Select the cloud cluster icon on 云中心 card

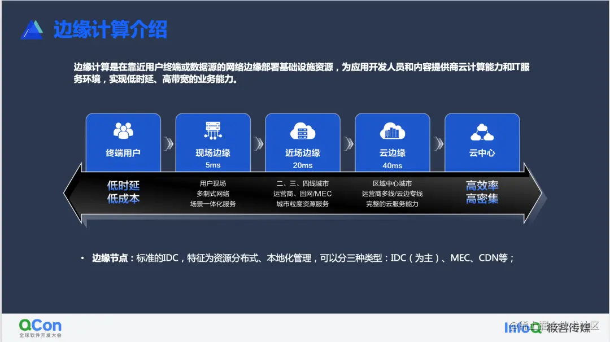482,132
